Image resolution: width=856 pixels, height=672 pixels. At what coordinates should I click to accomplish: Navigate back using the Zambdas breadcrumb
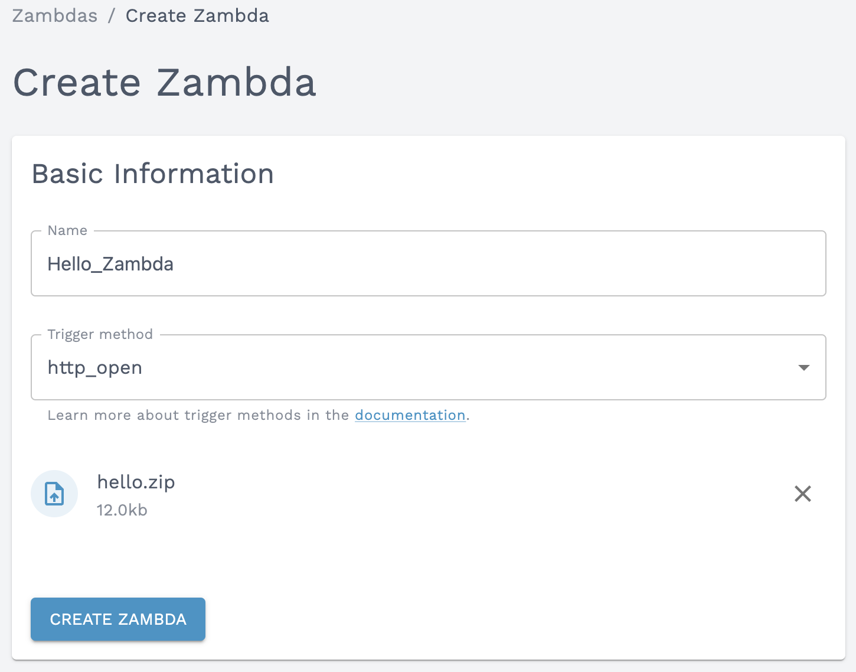54,15
